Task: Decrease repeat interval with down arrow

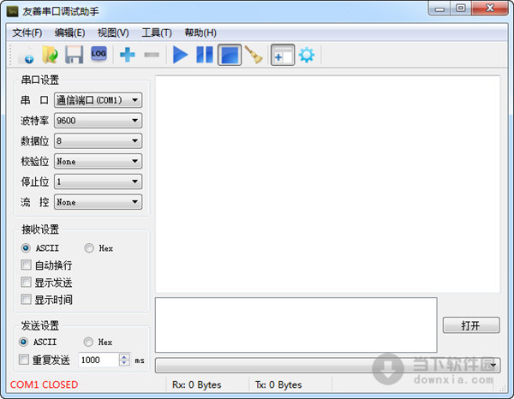Action: pos(124,363)
